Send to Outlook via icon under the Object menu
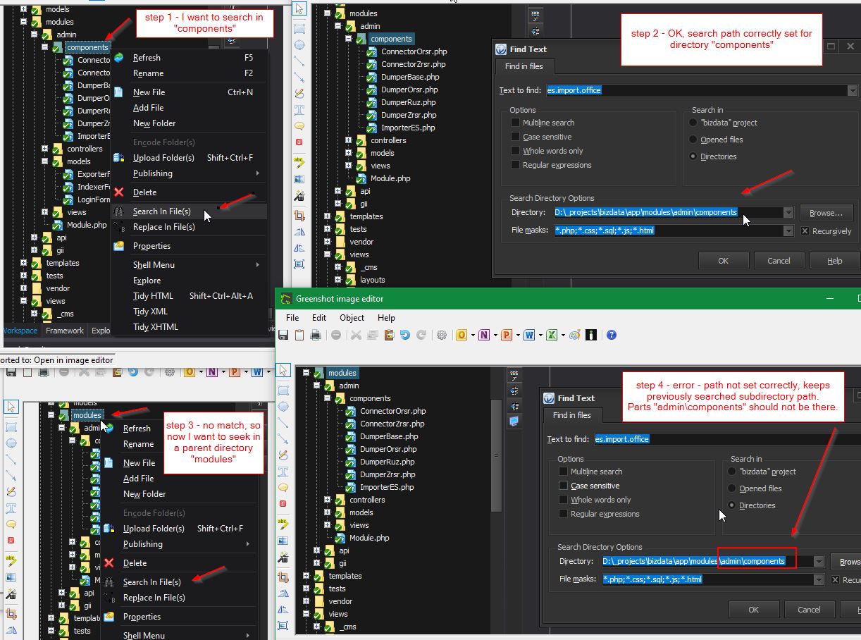The image size is (861, 640). 462,335
